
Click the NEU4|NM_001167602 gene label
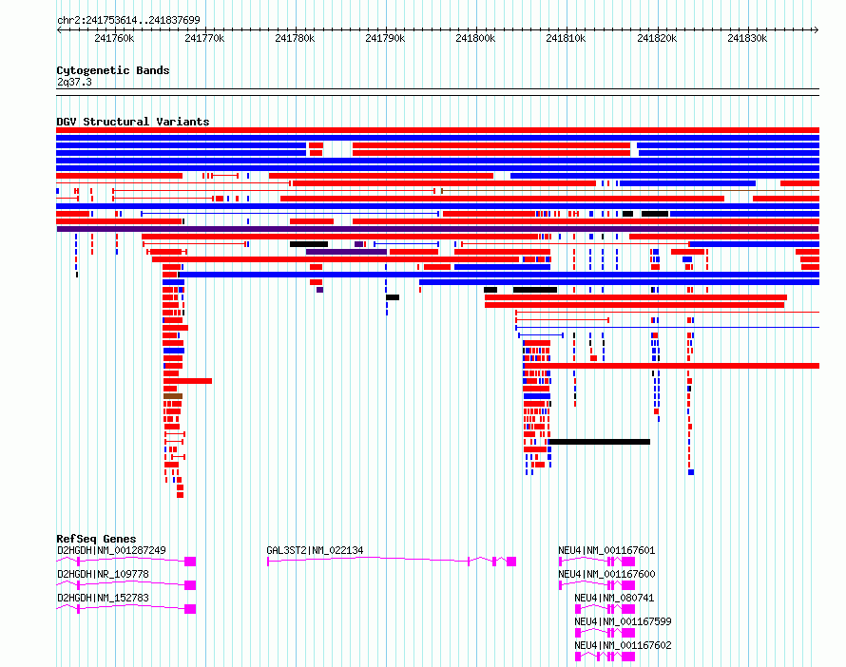point(623,645)
